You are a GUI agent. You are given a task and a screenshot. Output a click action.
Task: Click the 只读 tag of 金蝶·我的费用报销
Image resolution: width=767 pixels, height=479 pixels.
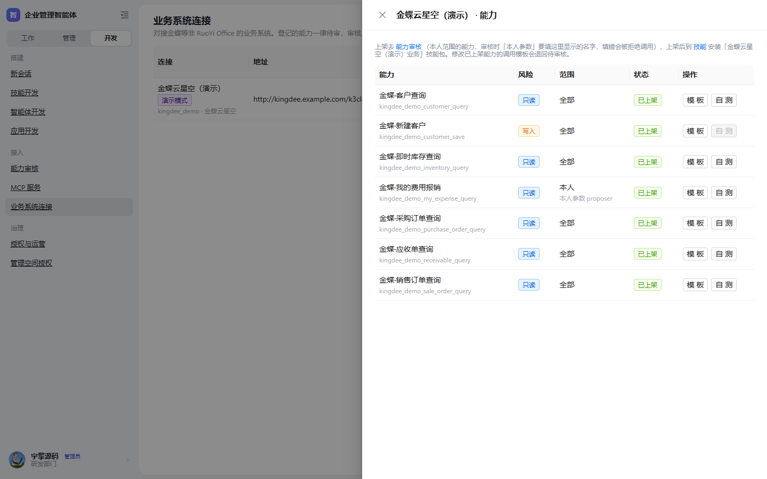tap(529, 193)
